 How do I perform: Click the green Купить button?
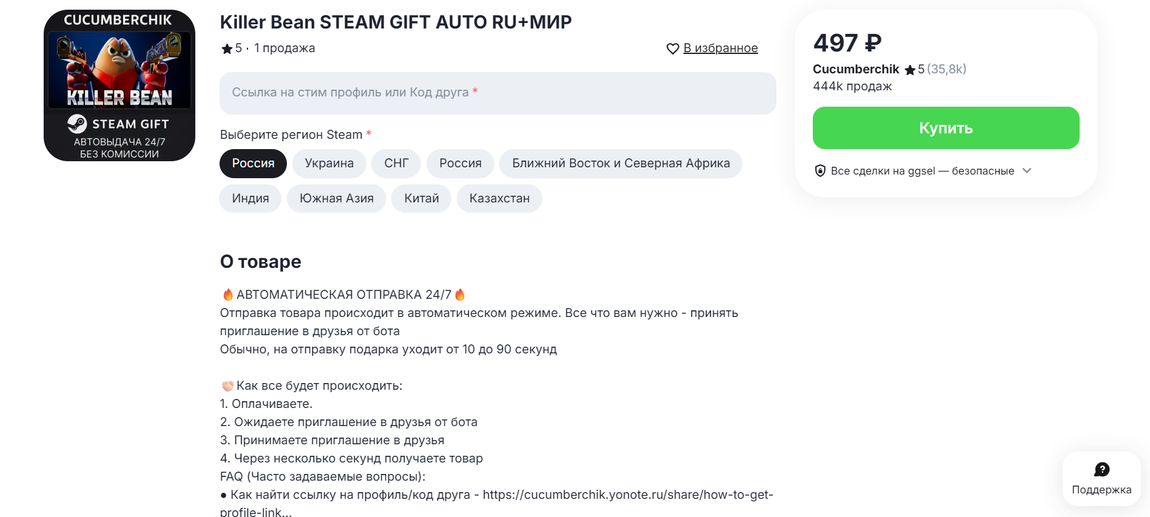[946, 128]
